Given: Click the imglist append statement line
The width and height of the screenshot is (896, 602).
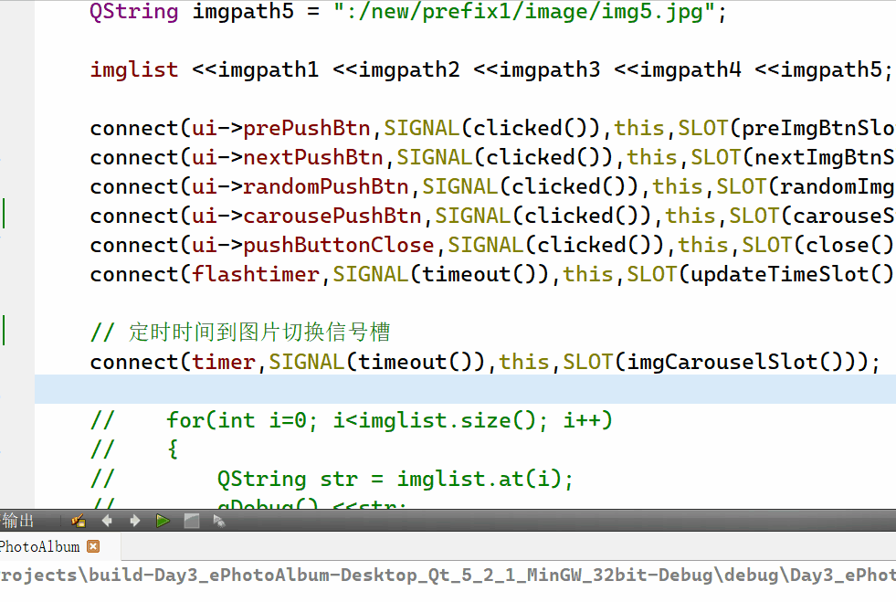Looking at the screenshot, I should (x=490, y=69).
